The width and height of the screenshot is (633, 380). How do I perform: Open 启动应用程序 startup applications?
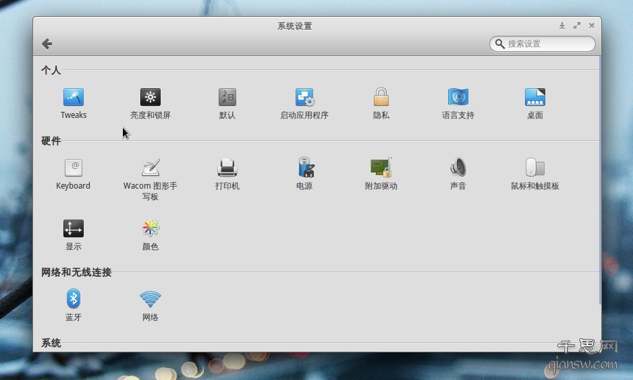click(304, 104)
